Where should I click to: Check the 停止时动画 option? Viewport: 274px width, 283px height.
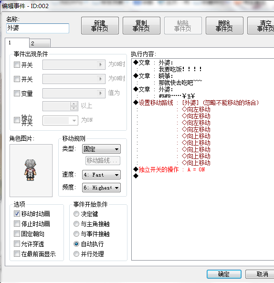click(17, 224)
